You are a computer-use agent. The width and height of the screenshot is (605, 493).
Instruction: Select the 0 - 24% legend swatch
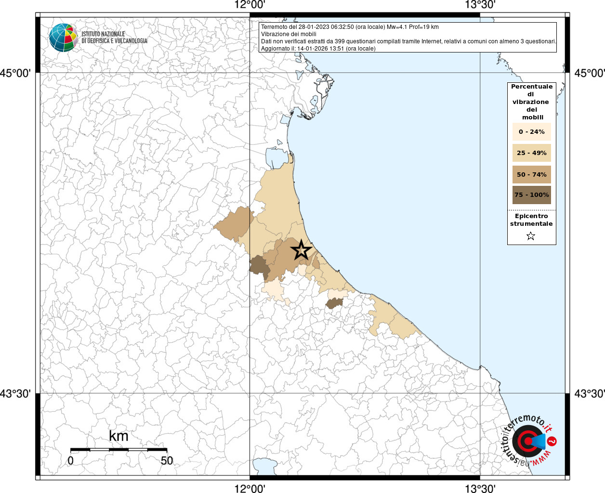[x=531, y=132]
